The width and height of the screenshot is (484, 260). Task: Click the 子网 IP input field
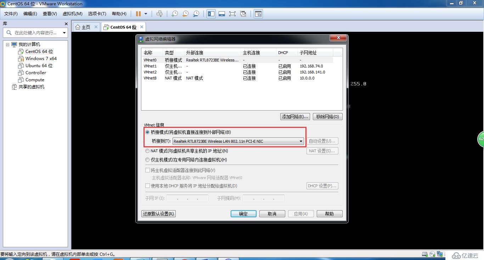point(187,198)
